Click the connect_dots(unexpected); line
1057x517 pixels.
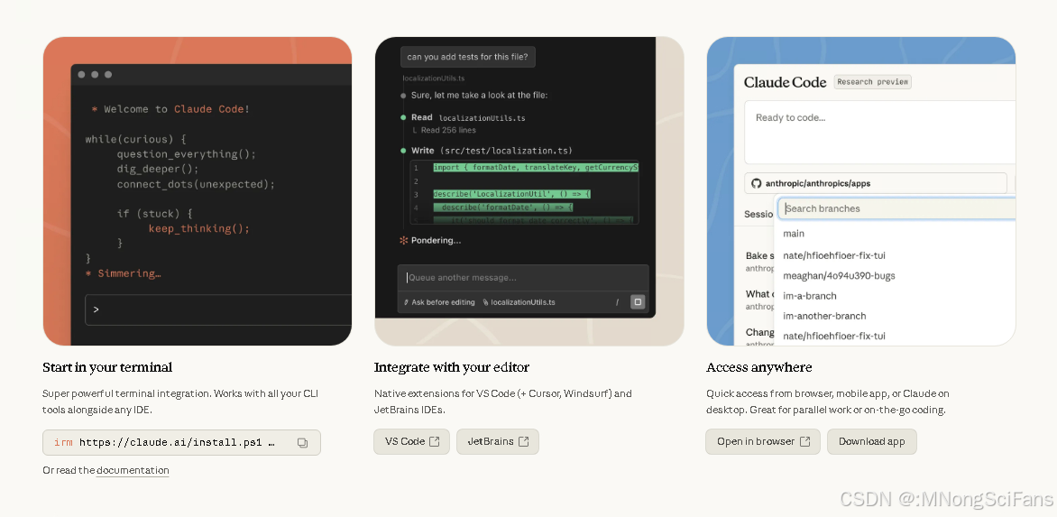(x=197, y=184)
